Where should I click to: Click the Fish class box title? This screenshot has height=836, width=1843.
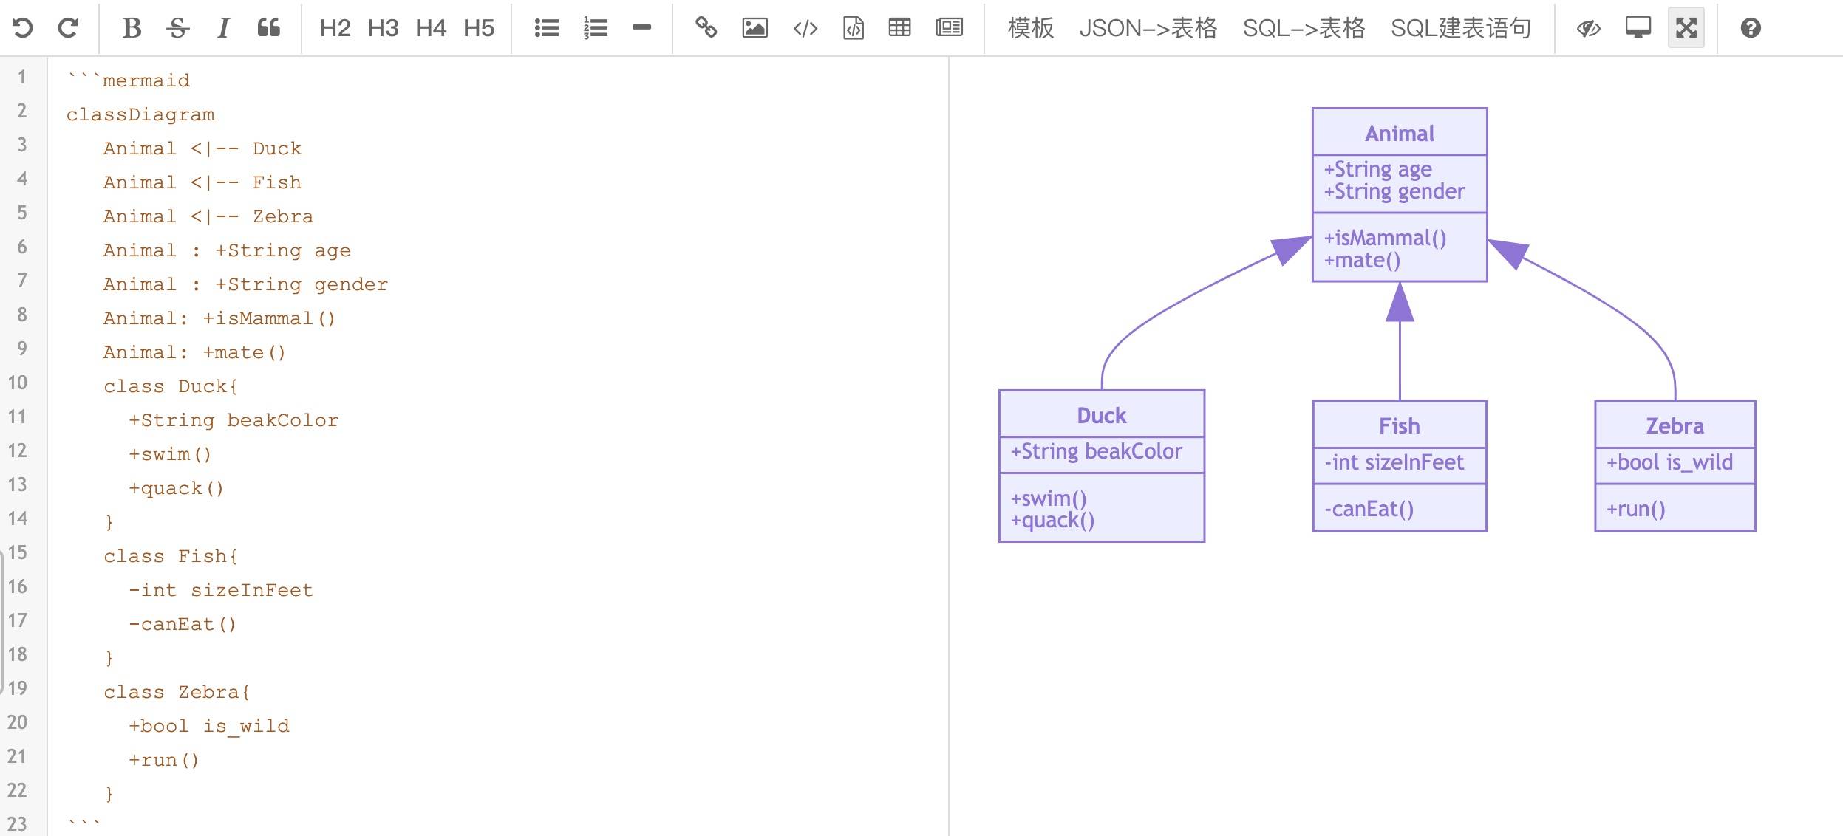coord(1400,426)
